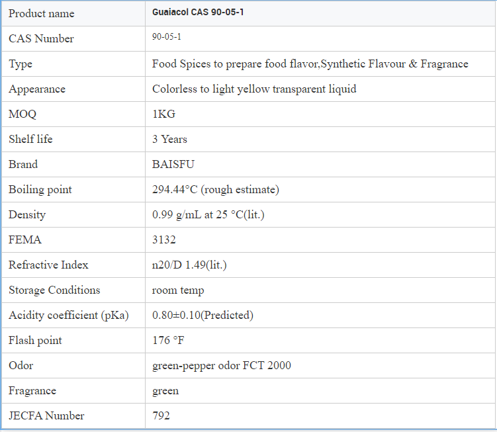Click the Product name row label

(41, 13)
